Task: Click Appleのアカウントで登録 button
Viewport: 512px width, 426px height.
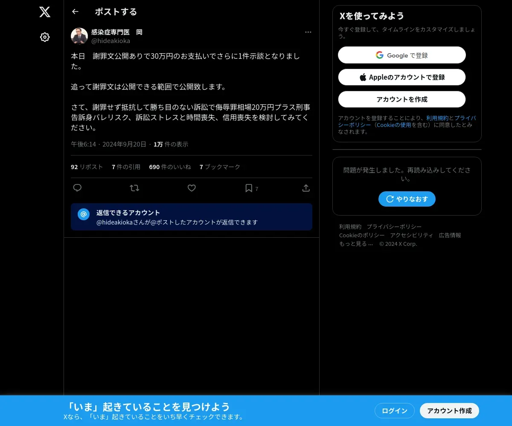Action: pos(402,77)
